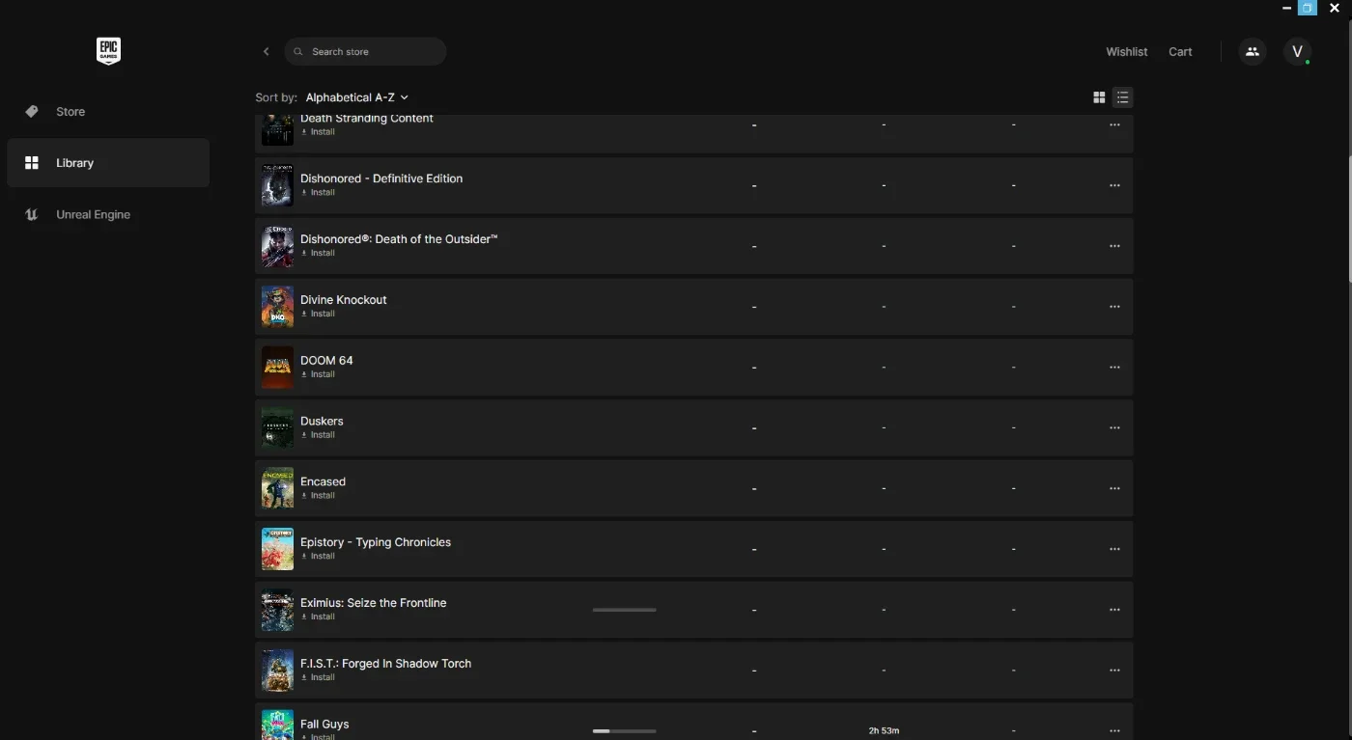The width and height of the screenshot is (1352, 740).
Task: Open more options for Duskers
Action: (x=1114, y=428)
